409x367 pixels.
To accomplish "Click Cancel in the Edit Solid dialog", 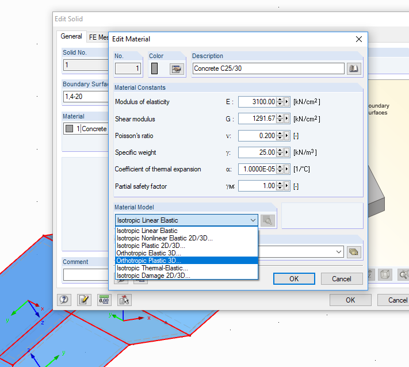I will click(x=393, y=300).
